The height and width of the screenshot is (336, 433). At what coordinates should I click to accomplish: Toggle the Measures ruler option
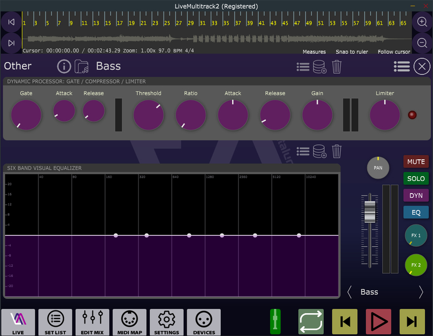(x=314, y=51)
